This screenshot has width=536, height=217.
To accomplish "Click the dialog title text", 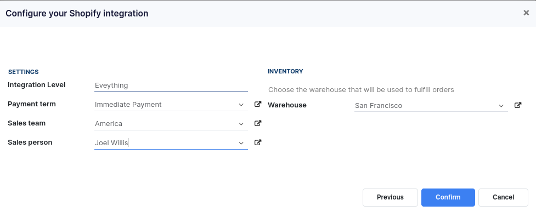I will click(77, 13).
